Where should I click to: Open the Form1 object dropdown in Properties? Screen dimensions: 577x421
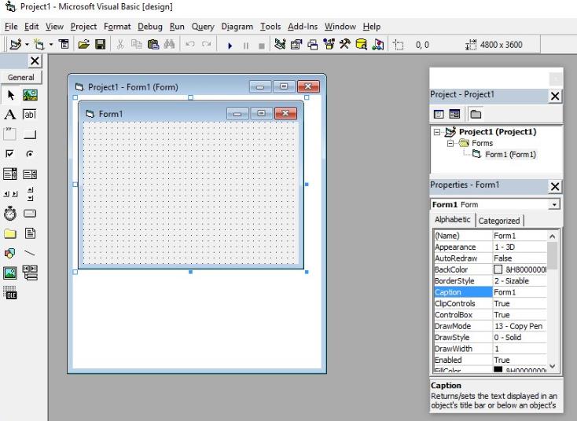[x=554, y=204]
